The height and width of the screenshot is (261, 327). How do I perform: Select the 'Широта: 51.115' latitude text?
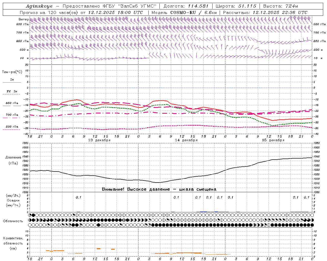[x=236, y=6]
